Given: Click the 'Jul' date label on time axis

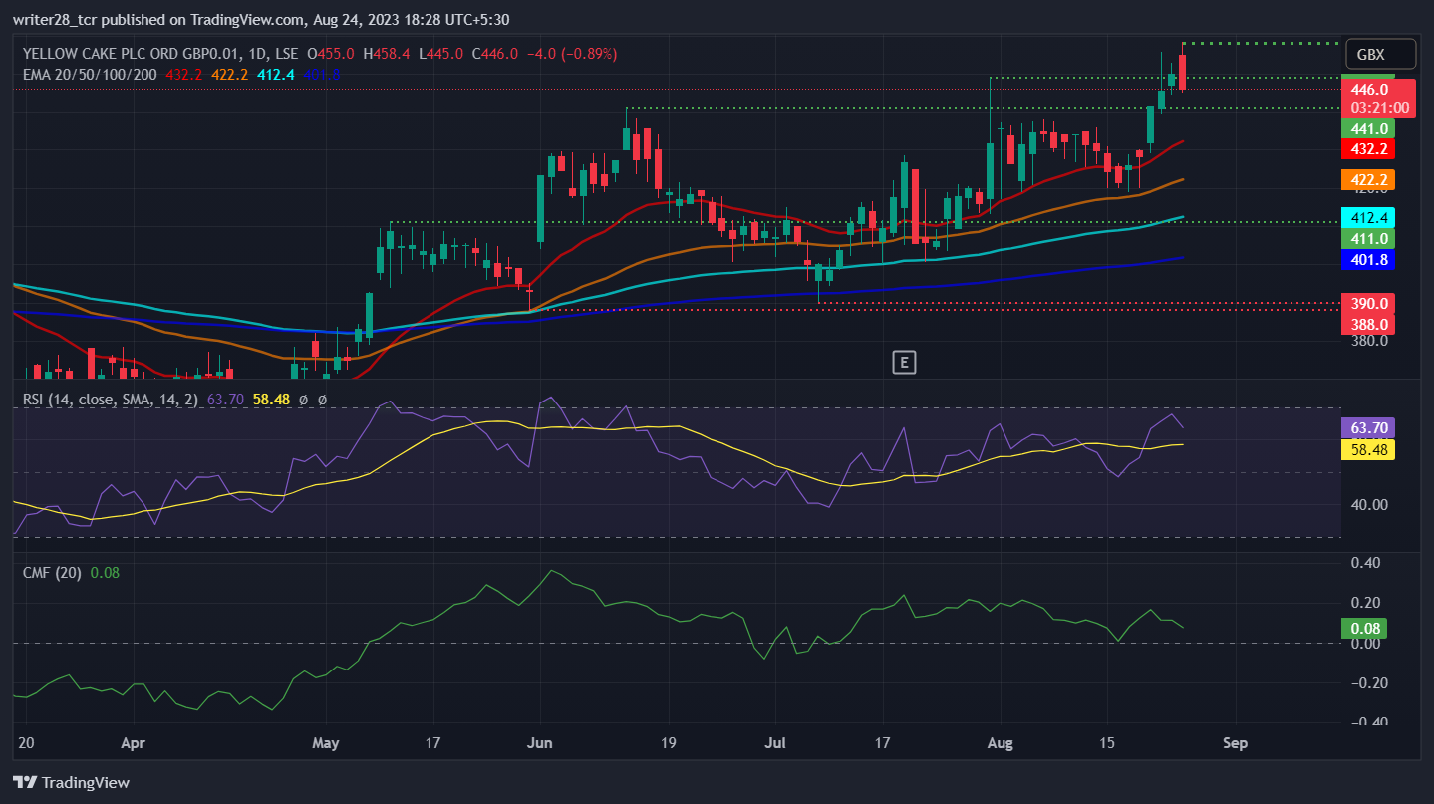Looking at the screenshot, I should [x=777, y=743].
